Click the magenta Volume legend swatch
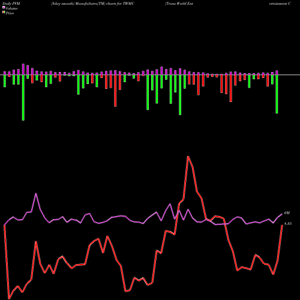The width and height of the screenshot is (300, 300). [4, 7]
